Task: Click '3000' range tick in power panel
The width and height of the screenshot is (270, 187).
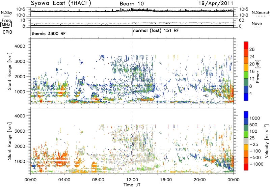Action: (20, 61)
